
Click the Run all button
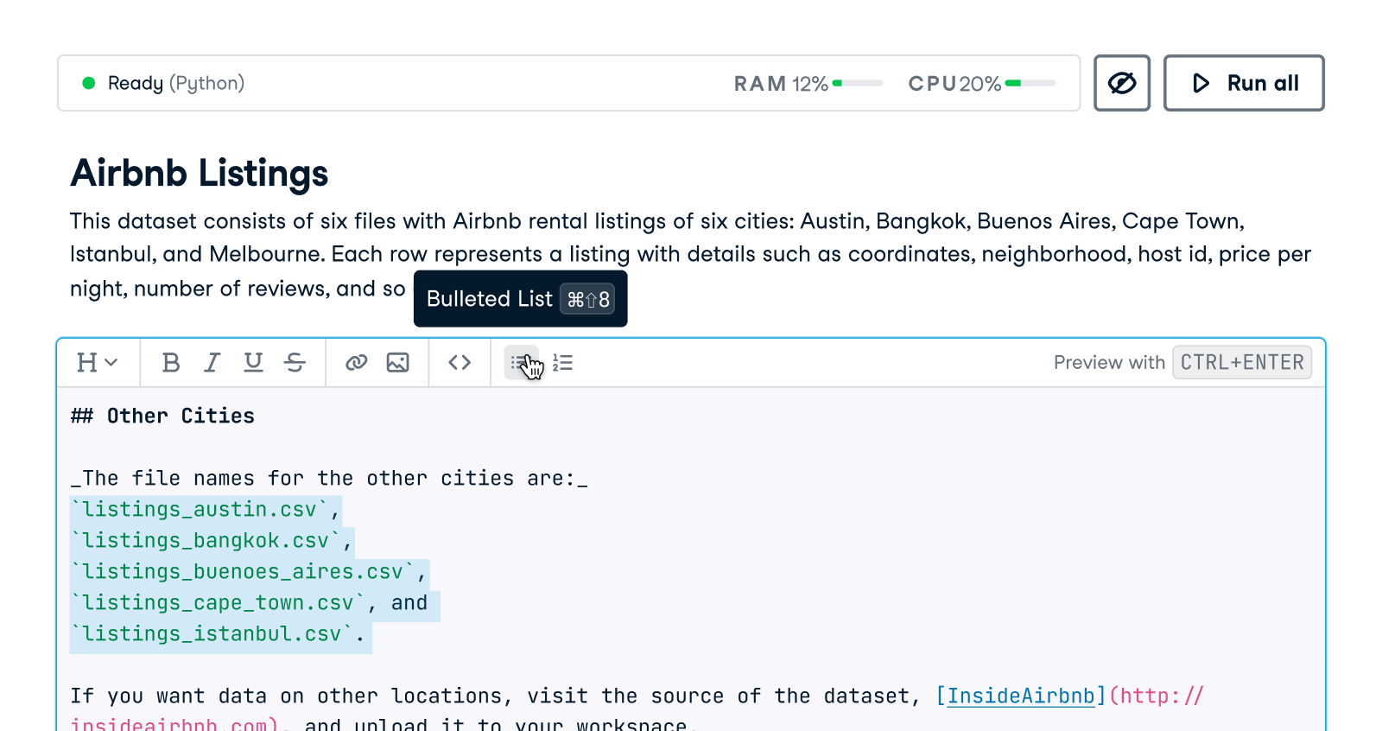click(1244, 83)
